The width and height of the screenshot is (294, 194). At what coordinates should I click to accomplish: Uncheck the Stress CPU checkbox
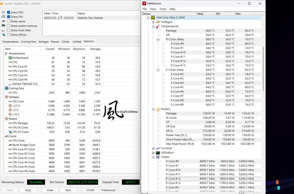[8, 13]
